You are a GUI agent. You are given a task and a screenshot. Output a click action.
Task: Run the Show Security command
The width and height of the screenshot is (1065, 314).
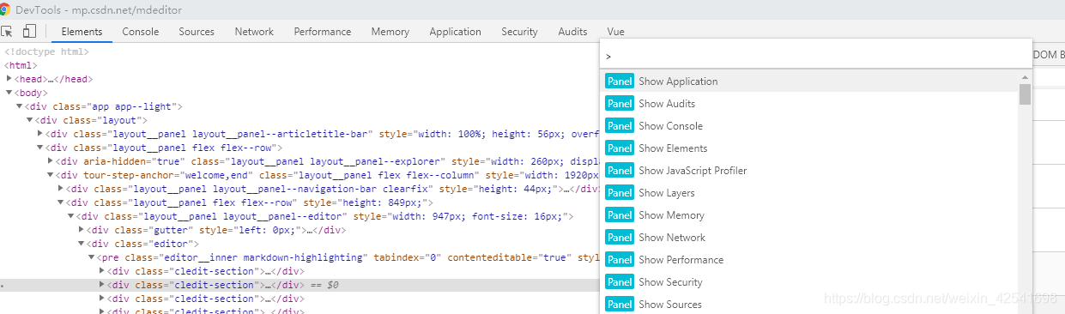tap(809, 282)
